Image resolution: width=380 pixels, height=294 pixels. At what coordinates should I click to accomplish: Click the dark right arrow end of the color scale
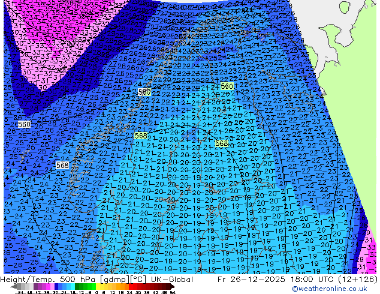click(173, 286)
